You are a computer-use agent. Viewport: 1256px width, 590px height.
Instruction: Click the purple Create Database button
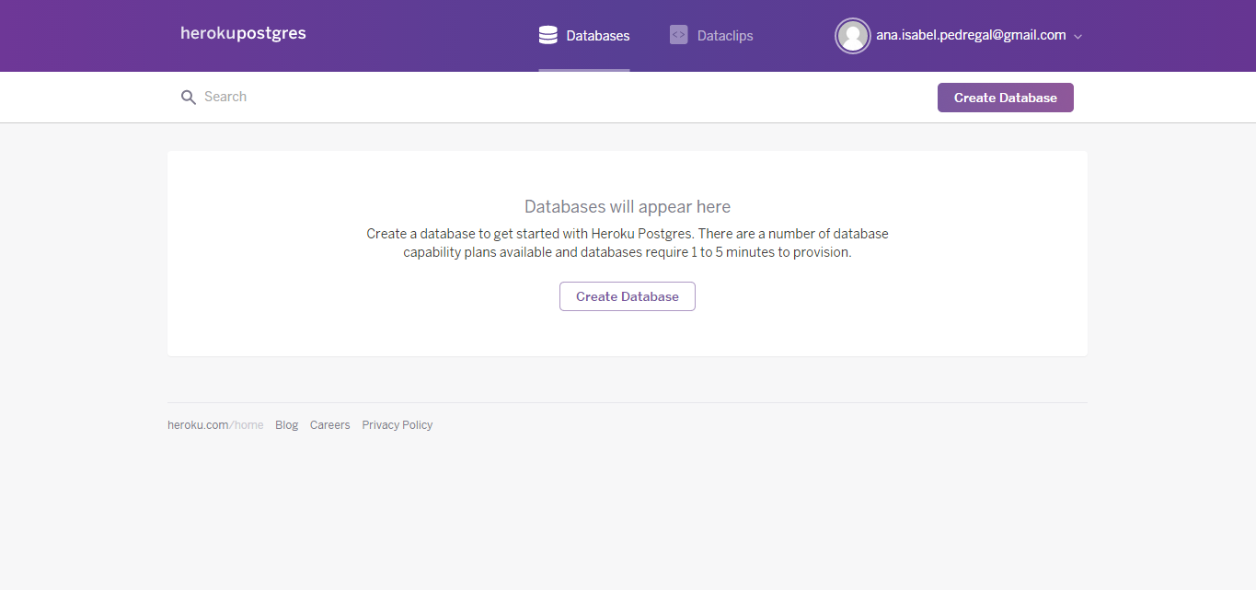(1006, 98)
